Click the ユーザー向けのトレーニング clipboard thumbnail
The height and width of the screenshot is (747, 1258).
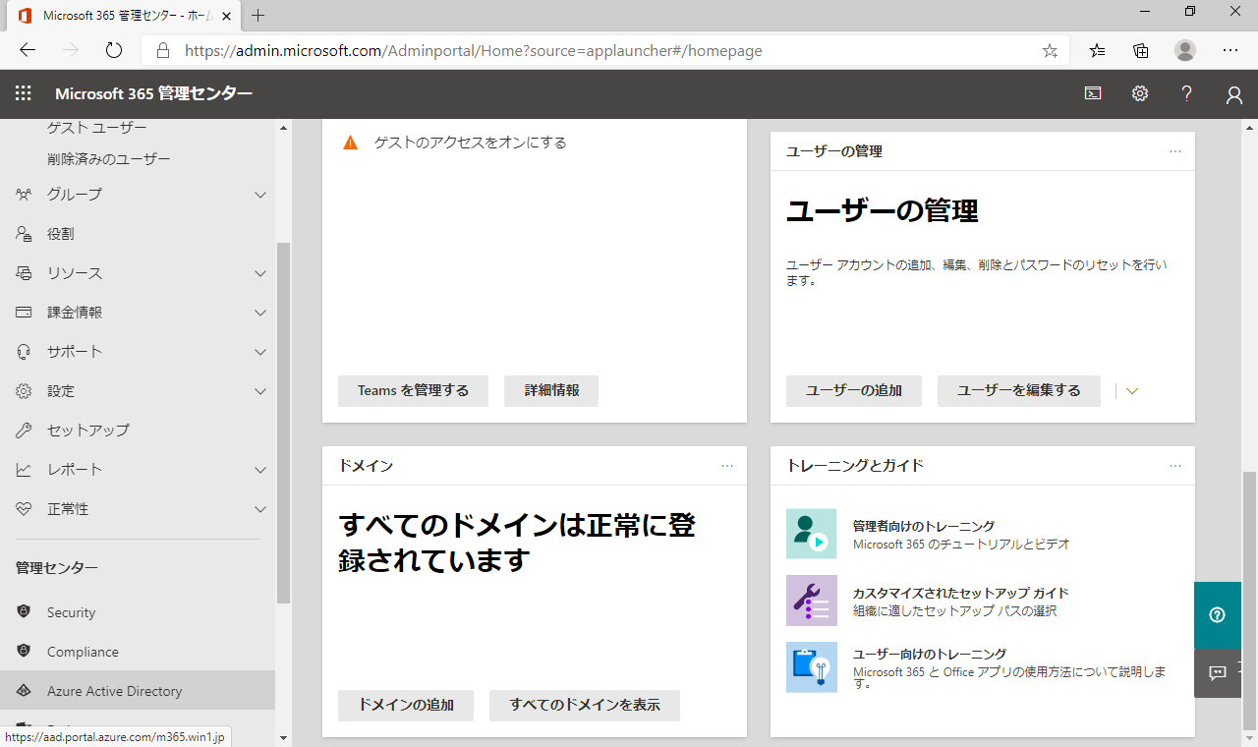click(x=812, y=667)
